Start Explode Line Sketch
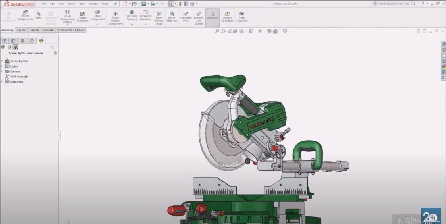The image size is (446, 224). [199, 18]
